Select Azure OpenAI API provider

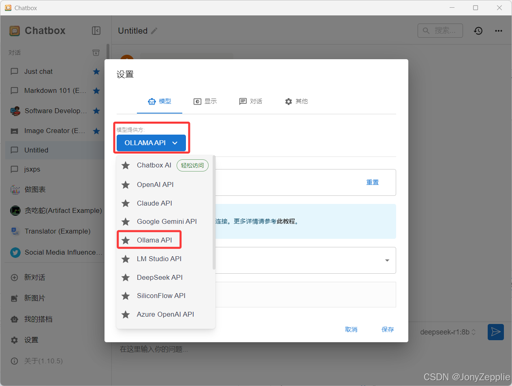[x=164, y=314]
